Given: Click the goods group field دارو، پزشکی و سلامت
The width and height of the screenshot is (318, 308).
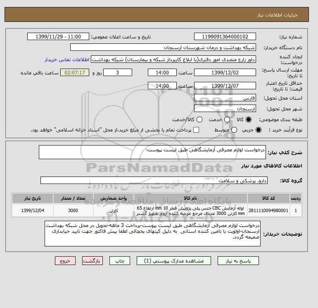Looking at the screenshot, I should pos(154,180).
